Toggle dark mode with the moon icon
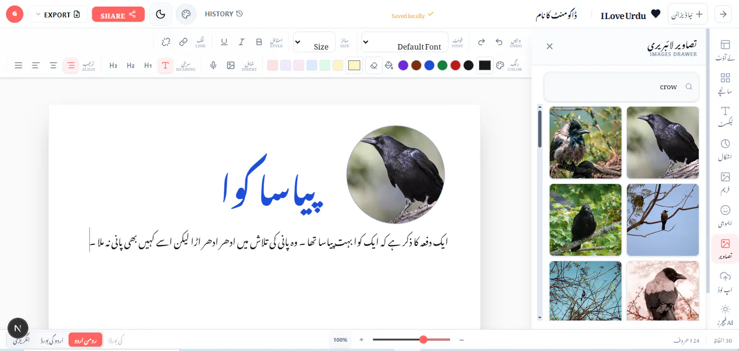Screen dimensions: 739x351 pos(161,14)
